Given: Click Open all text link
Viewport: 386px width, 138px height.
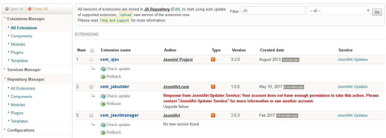Looking at the screenshot, I should point(16,9).
